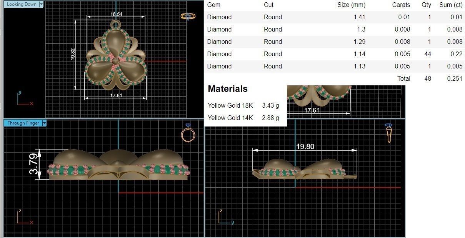Select the Yellow Gold 14K material
Image resolution: width=465 pixels, height=238 pixels.
[x=230, y=118]
